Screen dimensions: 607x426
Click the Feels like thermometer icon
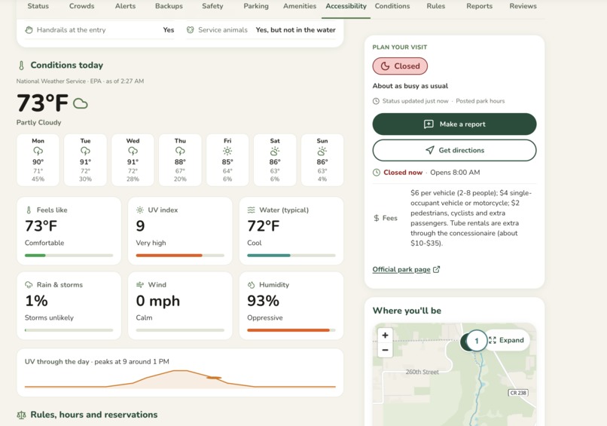point(29,210)
